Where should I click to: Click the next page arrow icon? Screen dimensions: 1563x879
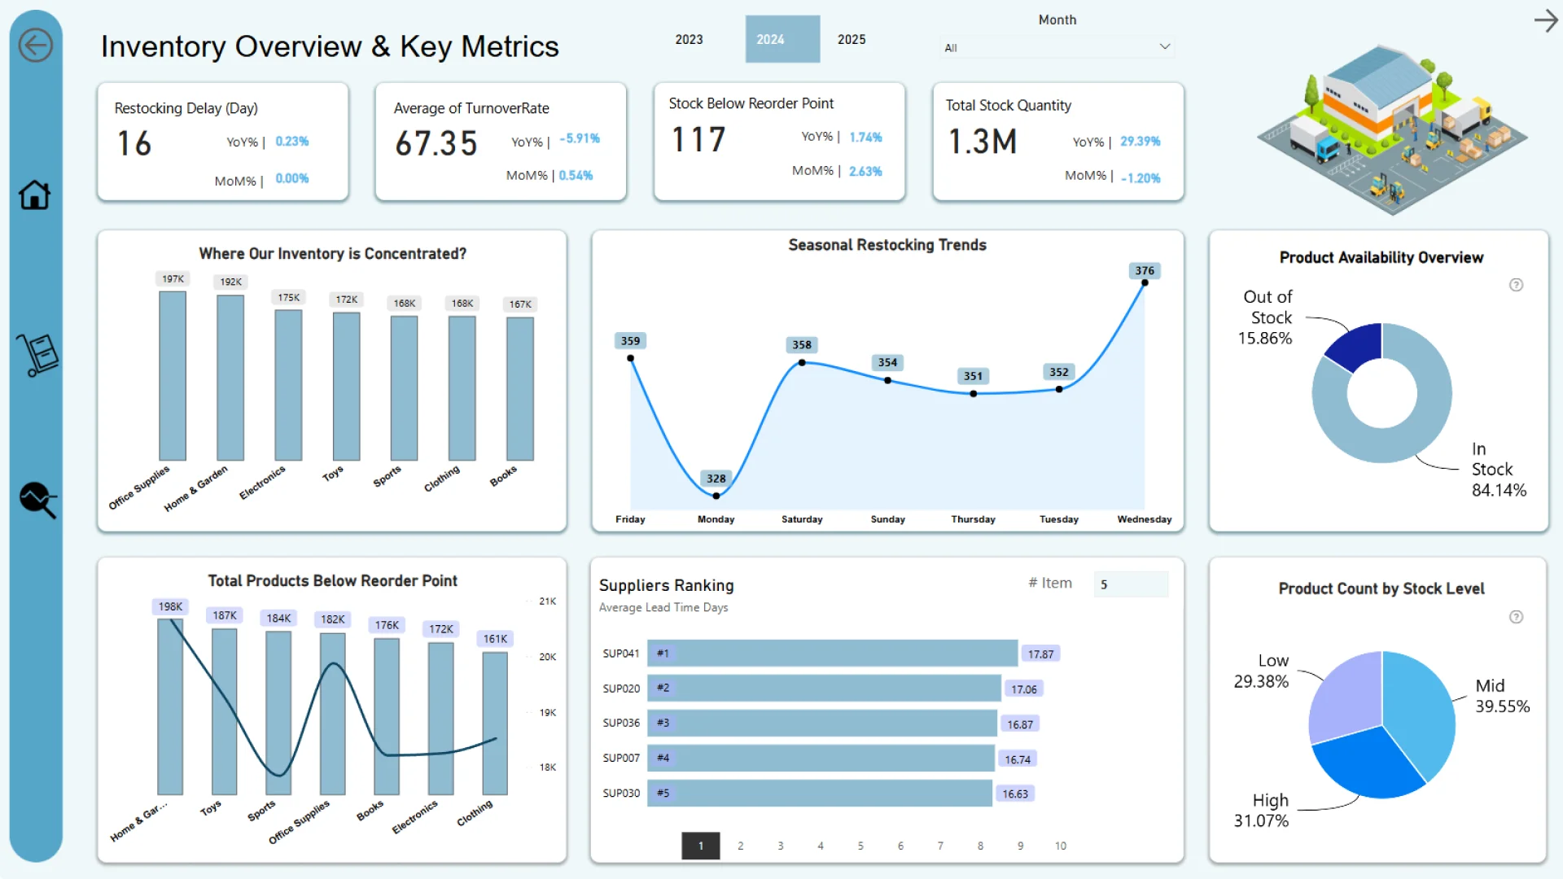pyautogui.click(x=1545, y=20)
